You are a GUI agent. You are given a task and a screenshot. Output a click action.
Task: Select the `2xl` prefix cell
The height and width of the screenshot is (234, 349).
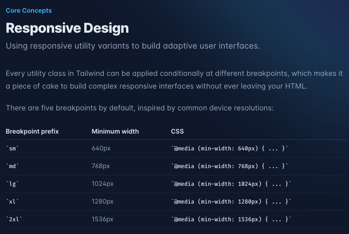14,219
